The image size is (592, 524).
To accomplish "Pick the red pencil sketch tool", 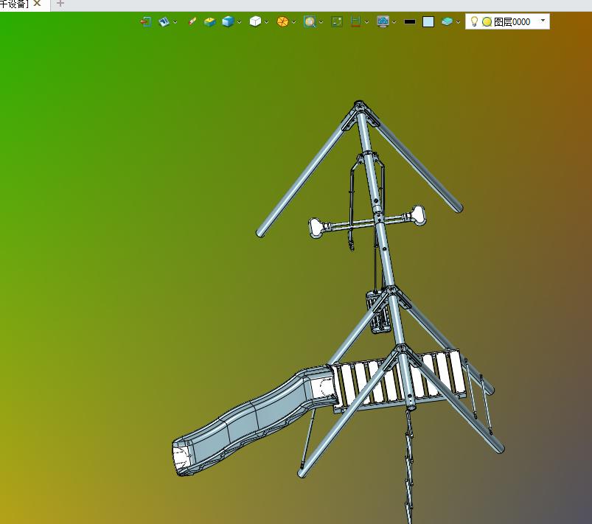I will point(192,21).
